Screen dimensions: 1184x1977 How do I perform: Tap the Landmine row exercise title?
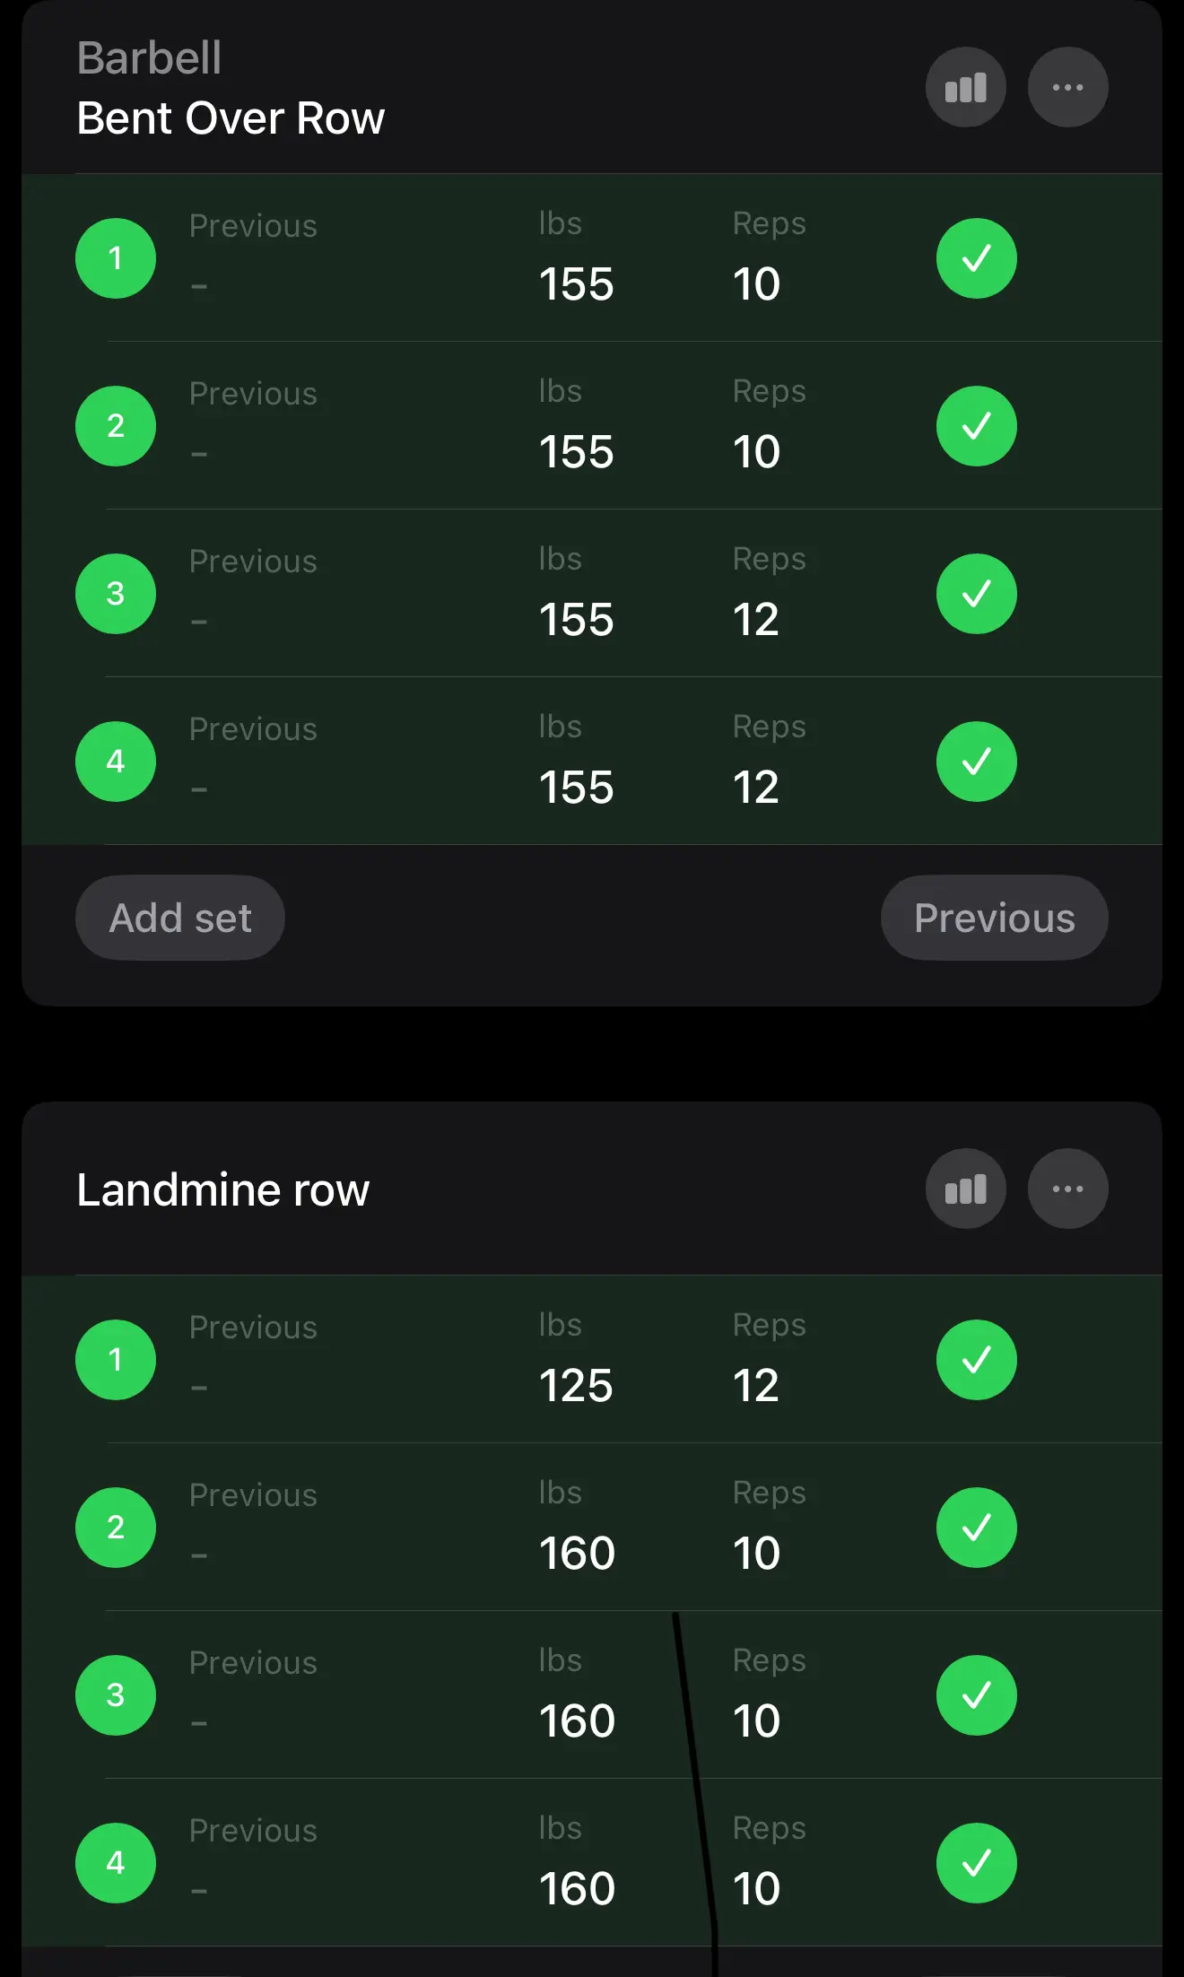[x=223, y=1190]
